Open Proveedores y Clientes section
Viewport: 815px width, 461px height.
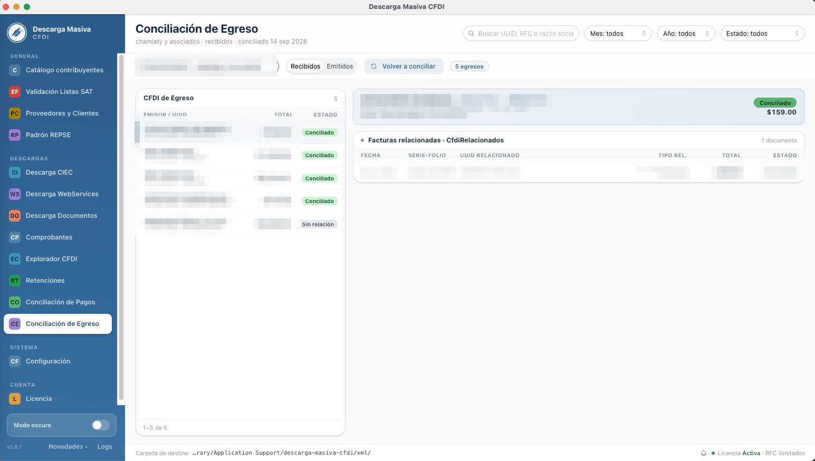pyautogui.click(x=57, y=113)
